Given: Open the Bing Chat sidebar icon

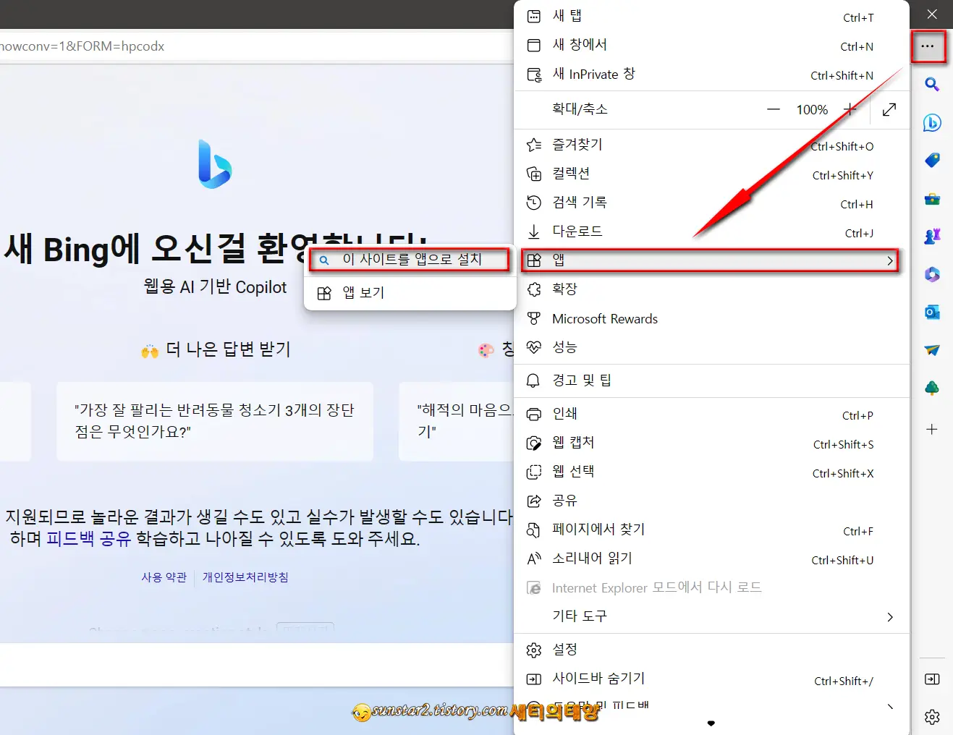Looking at the screenshot, I should pyautogui.click(x=932, y=123).
